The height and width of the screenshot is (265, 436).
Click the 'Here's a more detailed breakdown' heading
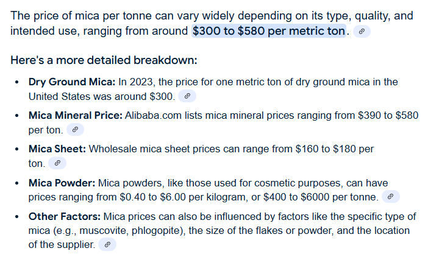click(x=104, y=60)
